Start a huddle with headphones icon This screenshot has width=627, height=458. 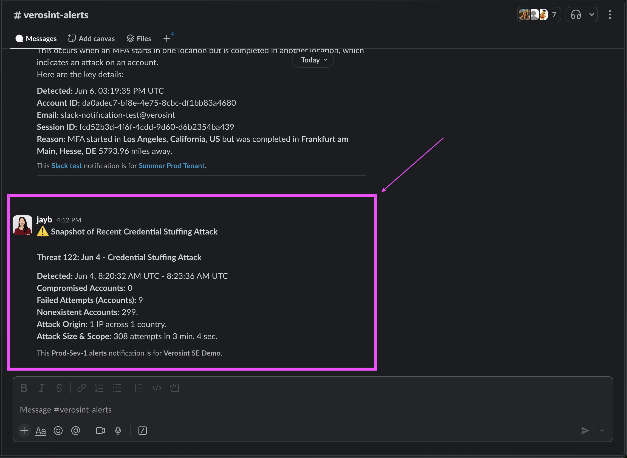[576, 15]
